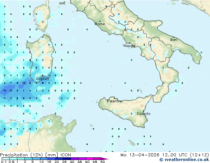
Task: Pick legend swatch between 45 and 50
Action: pos(97,159)
